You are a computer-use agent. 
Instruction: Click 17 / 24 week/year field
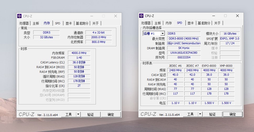230,43
